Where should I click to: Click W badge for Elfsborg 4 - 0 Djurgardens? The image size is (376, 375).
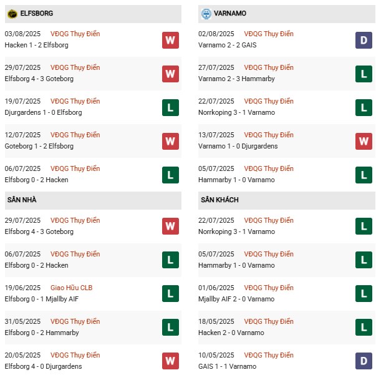(x=170, y=361)
